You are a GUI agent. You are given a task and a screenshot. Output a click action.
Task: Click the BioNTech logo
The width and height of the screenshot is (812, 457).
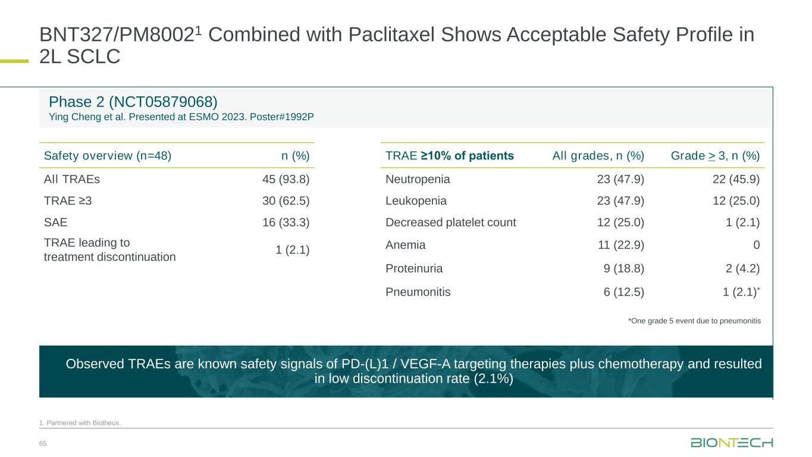[x=732, y=443]
